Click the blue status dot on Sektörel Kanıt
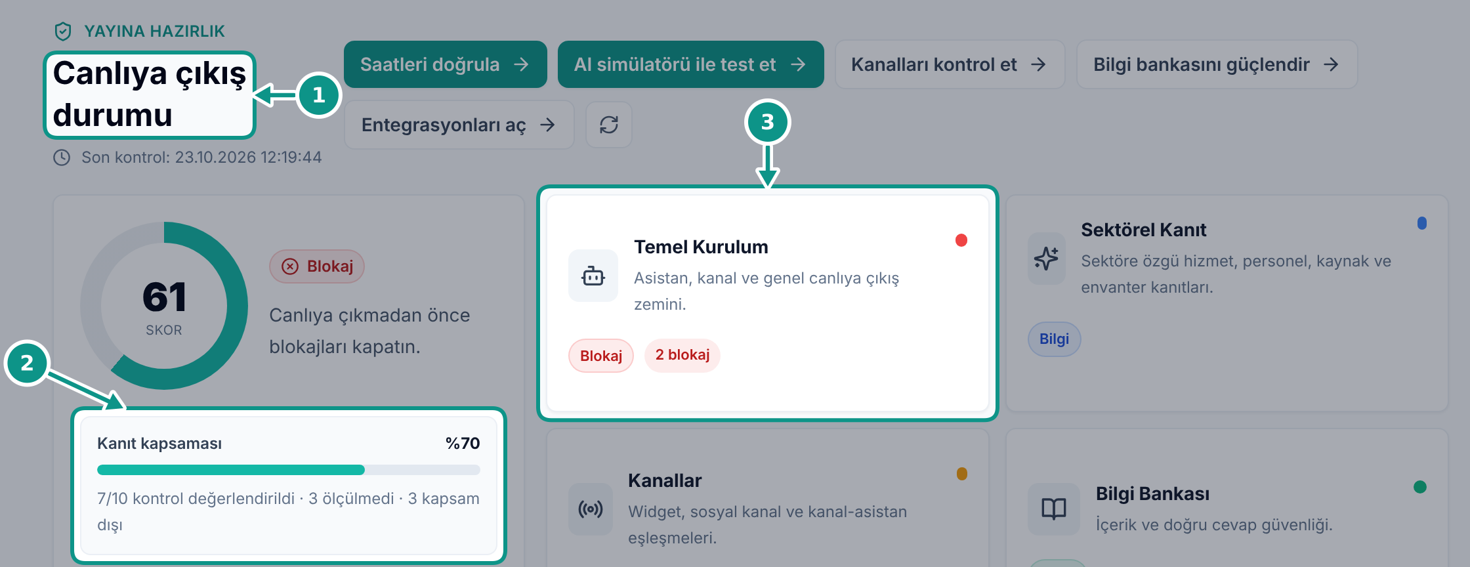The width and height of the screenshot is (1470, 567). pyautogui.click(x=1422, y=223)
